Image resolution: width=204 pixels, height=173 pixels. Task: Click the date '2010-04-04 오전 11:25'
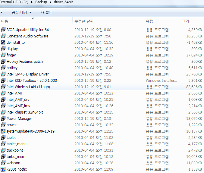[x=94, y=131]
